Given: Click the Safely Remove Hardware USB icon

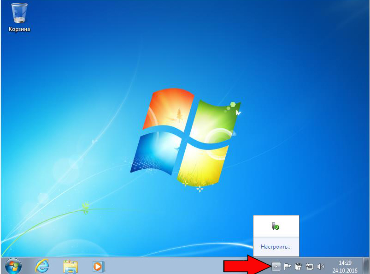Looking at the screenshot, I should coord(275,226).
